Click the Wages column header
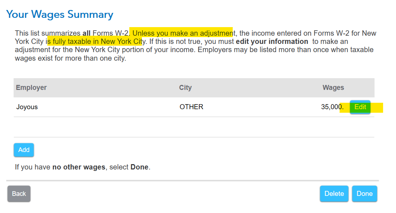The image size is (396, 213). [333, 88]
